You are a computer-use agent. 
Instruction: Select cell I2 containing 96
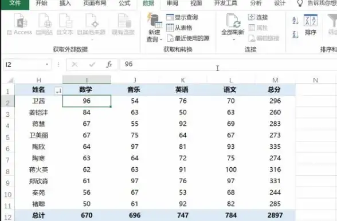[x=87, y=101]
